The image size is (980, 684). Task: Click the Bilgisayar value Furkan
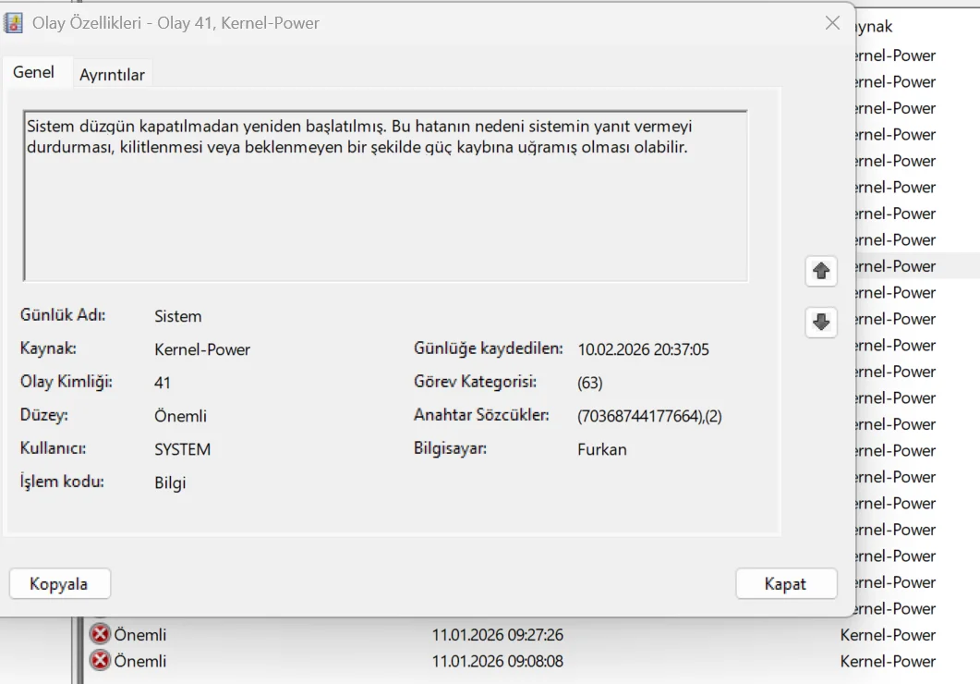pos(602,449)
